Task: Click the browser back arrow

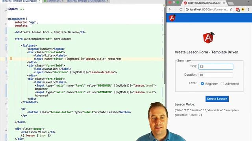Action: pyautogui.click(x=170, y=9)
